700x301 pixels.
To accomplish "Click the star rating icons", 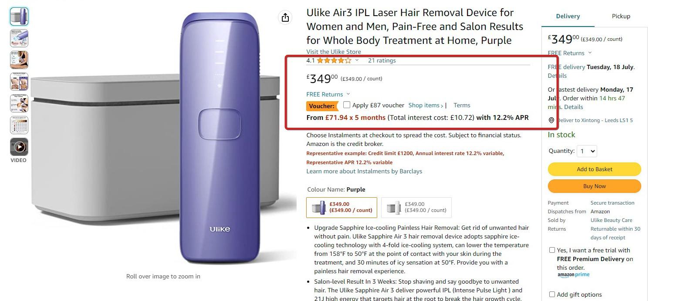I will [x=334, y=60].
